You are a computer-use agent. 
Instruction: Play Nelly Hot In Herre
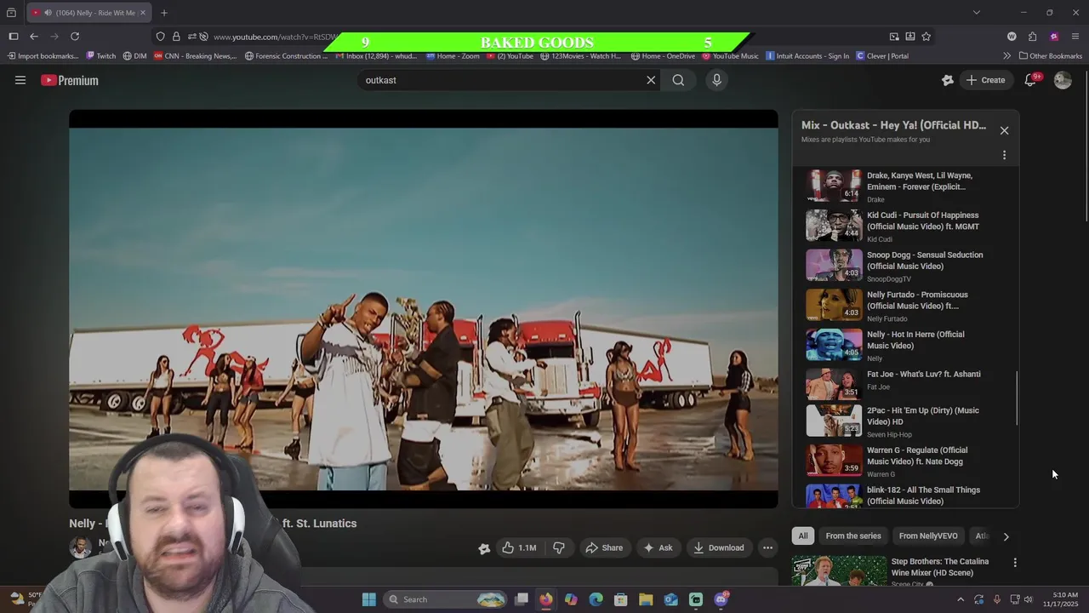[902, 345]
